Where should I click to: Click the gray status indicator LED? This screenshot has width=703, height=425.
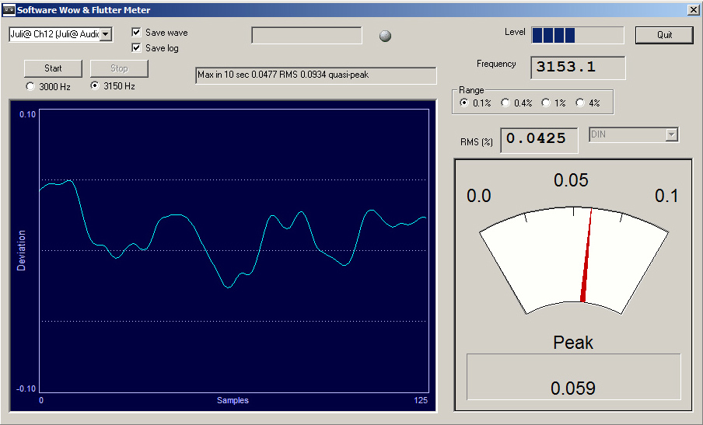pos(385,36)
